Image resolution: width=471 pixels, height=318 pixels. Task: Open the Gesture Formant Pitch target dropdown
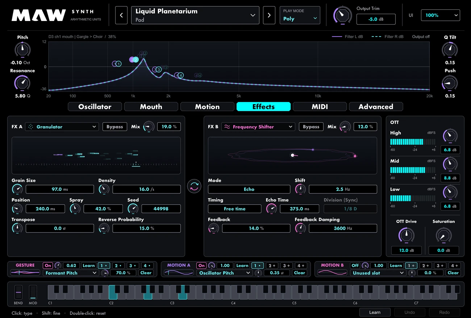point(71,273)
